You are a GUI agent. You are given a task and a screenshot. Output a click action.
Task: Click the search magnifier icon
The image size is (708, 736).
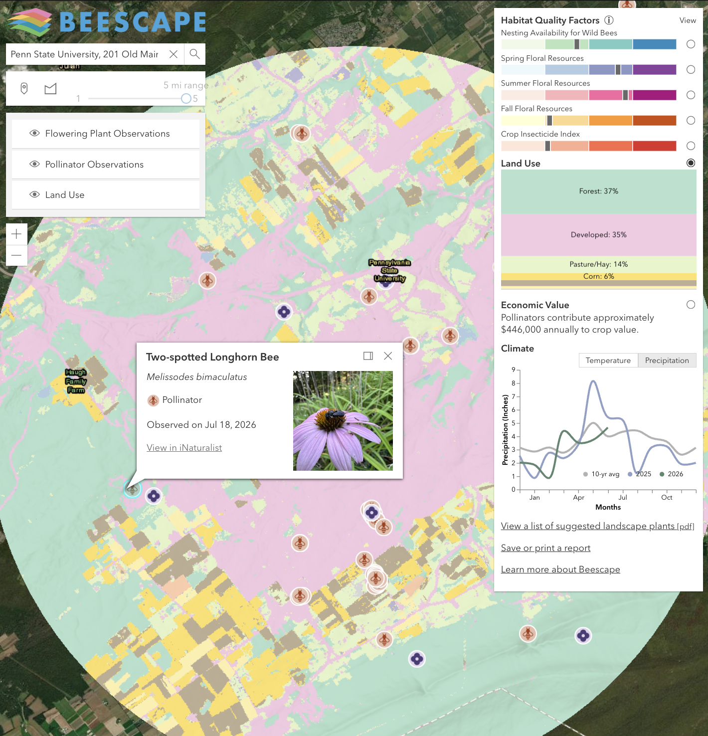[x=195, y=54]
